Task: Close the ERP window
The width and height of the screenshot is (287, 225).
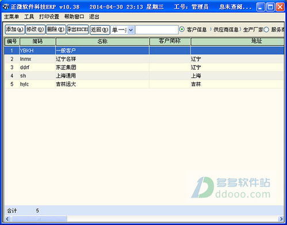Action: tap(280, 7)
